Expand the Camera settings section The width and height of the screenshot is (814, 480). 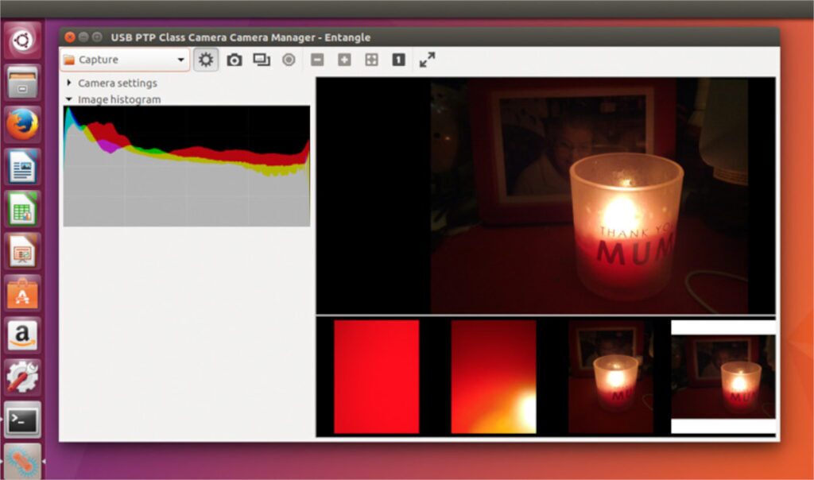pyautogui.click(x=69, y=83)
